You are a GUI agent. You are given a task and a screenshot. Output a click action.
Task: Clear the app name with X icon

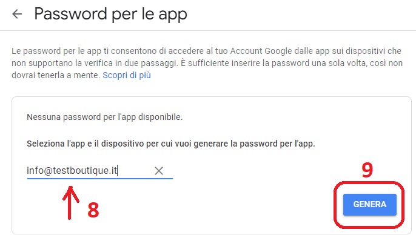click(x=159, y=171)
